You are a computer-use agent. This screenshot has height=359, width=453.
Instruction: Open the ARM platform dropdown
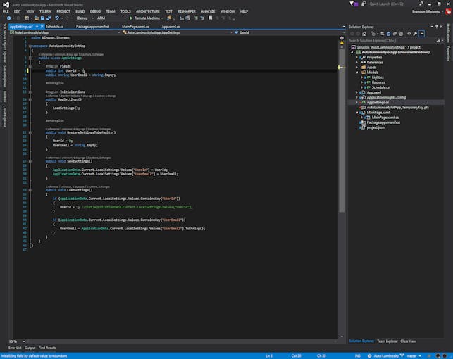click(x=111, y=18)
